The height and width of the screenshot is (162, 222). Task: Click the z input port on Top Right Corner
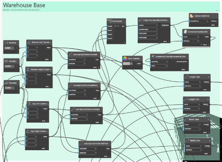point(31,145)
